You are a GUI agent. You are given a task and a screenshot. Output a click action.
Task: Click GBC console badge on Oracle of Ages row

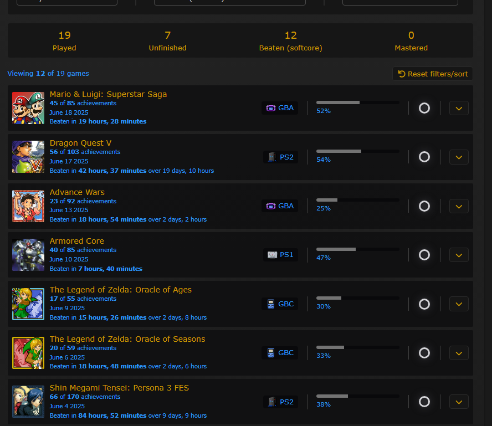click(280, 304)
